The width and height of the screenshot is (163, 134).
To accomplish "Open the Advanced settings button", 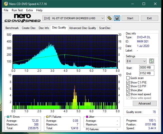I will click(145, 103).
